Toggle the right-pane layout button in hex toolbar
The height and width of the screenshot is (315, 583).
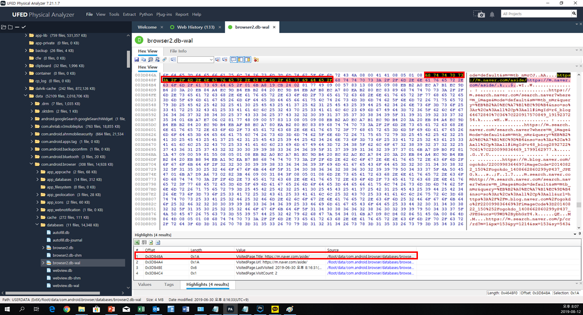(247, 60)
